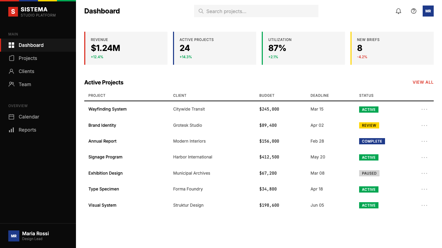Click the Paused status badge

pyautogui.click(x=369, y=173)
